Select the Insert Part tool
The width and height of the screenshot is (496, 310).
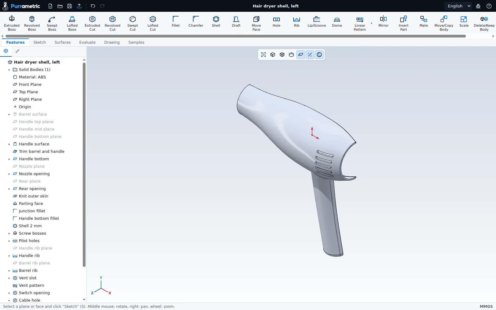pos(404,23)
